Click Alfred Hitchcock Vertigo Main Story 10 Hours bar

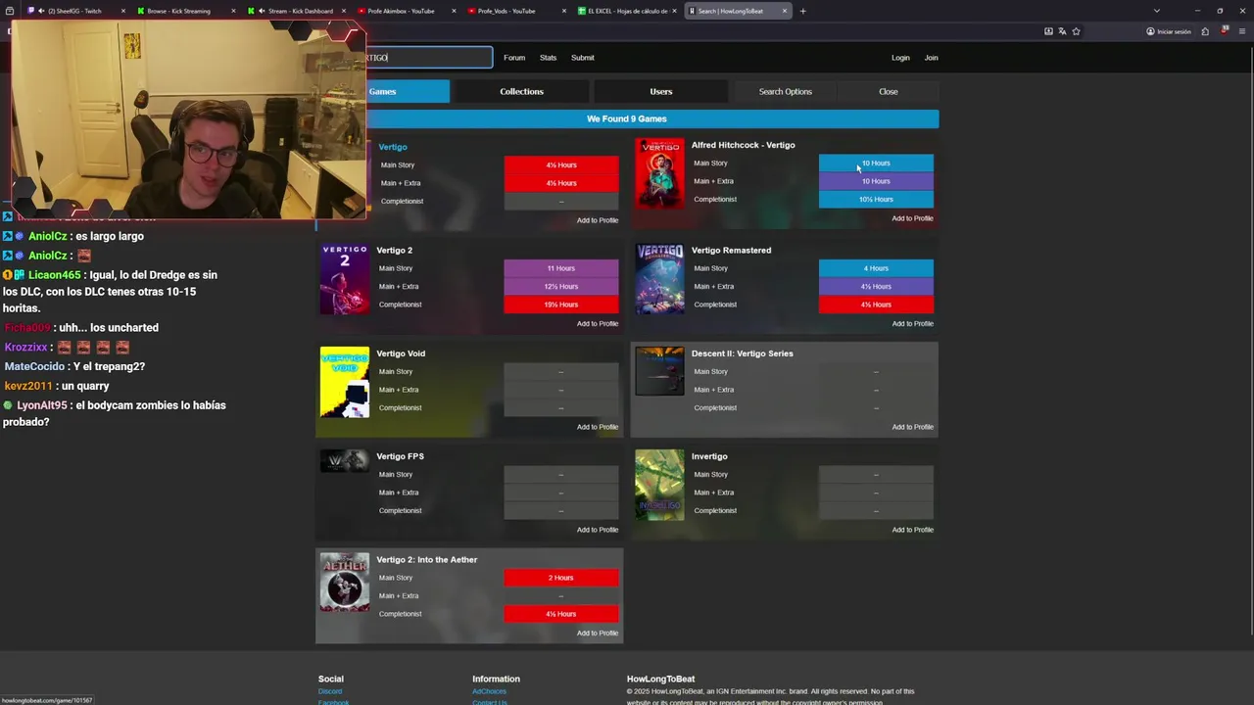[x=876, y=164]
